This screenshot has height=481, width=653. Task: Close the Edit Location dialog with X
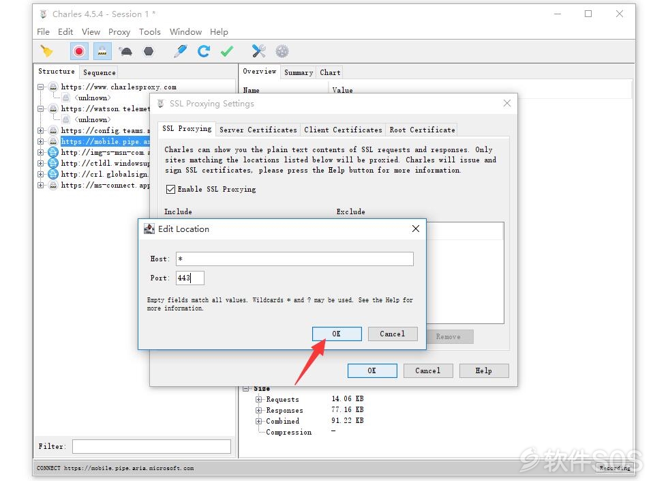(416, 229)
